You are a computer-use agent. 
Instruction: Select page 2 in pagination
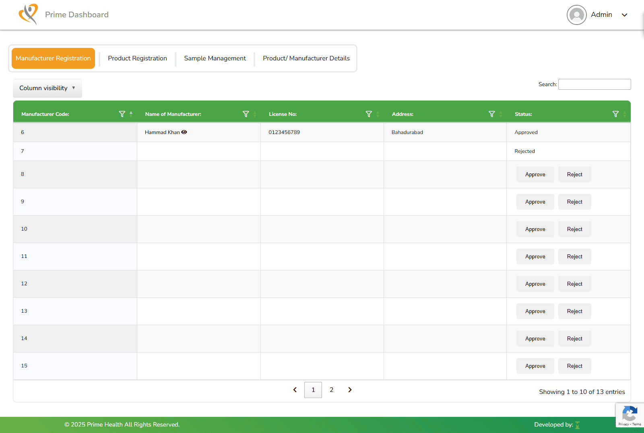point(332,390)
